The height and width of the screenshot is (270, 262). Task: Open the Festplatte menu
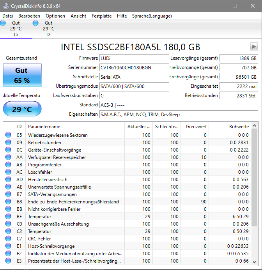(101, 16)
